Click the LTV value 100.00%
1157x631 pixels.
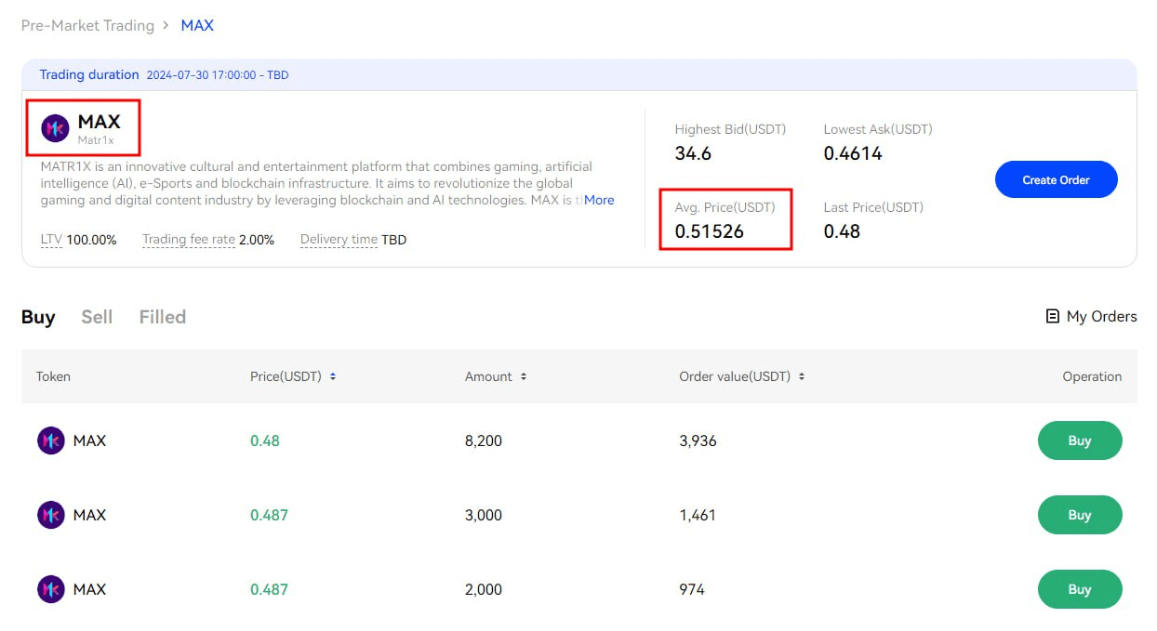[92, 240]
